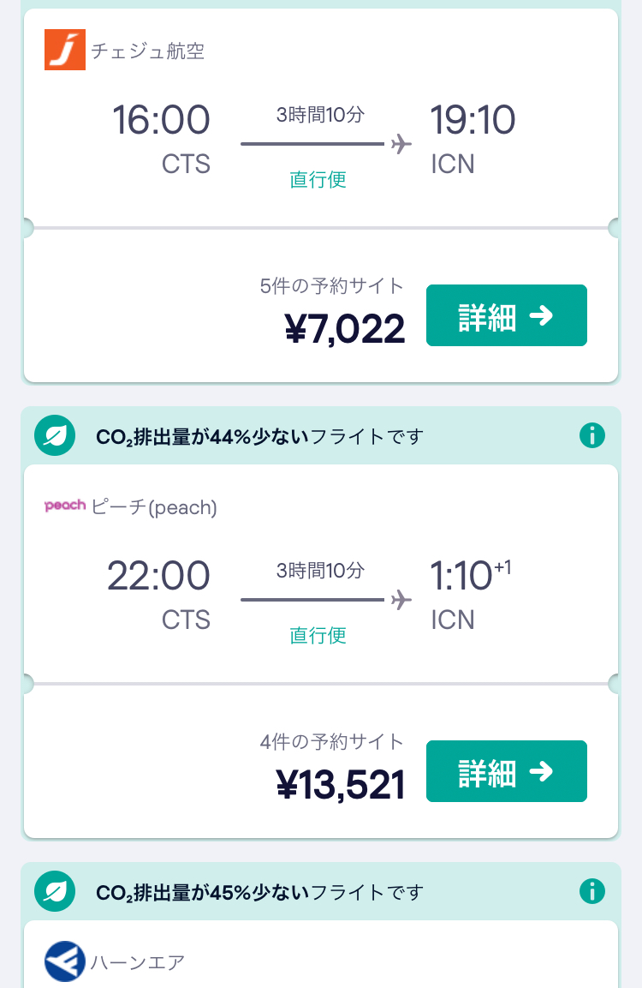
Task: Click 直行便 label on Peach flight
Action: (x=318, y=635)
